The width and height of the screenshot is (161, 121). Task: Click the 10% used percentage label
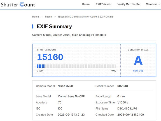[x=114, y=71]
